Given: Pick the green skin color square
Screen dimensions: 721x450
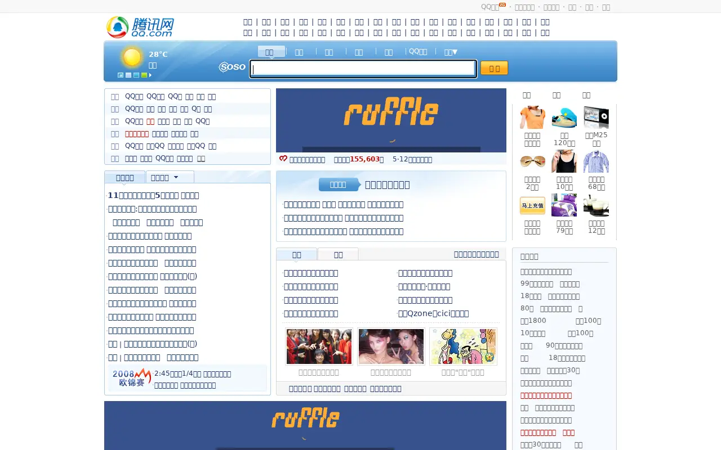Looking at the screenshot, I should [144, 75].
